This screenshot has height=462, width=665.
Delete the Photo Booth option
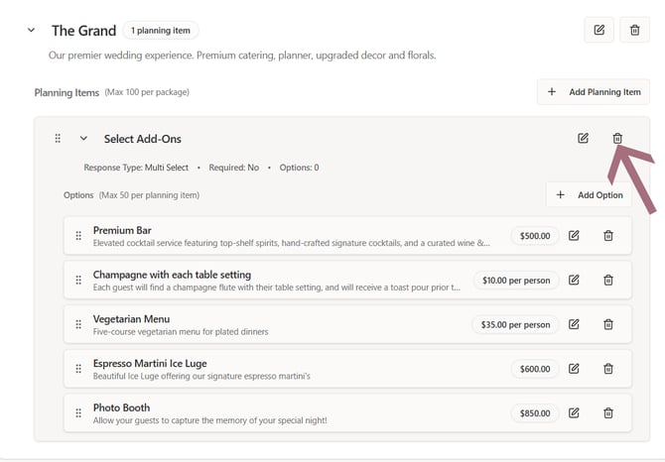(608, 413)
